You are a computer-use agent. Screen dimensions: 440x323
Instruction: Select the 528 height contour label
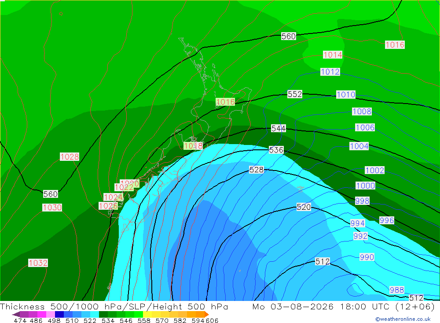tap(257, 170)
